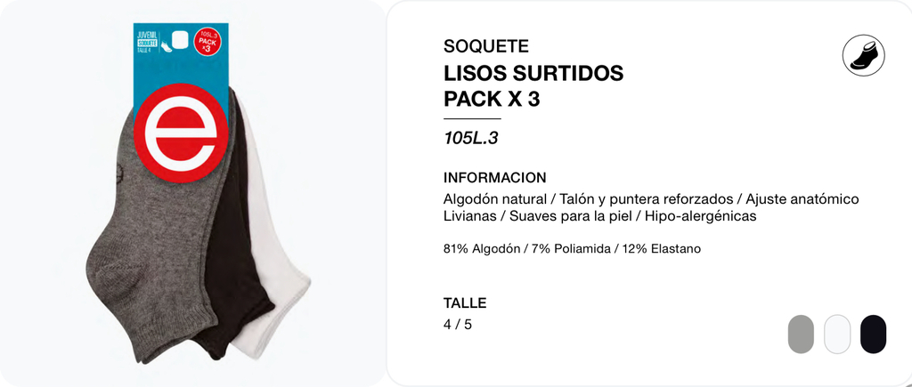Screen dimensions: 912x387
Task: Select the white color swatch
Action: point(837,335)
